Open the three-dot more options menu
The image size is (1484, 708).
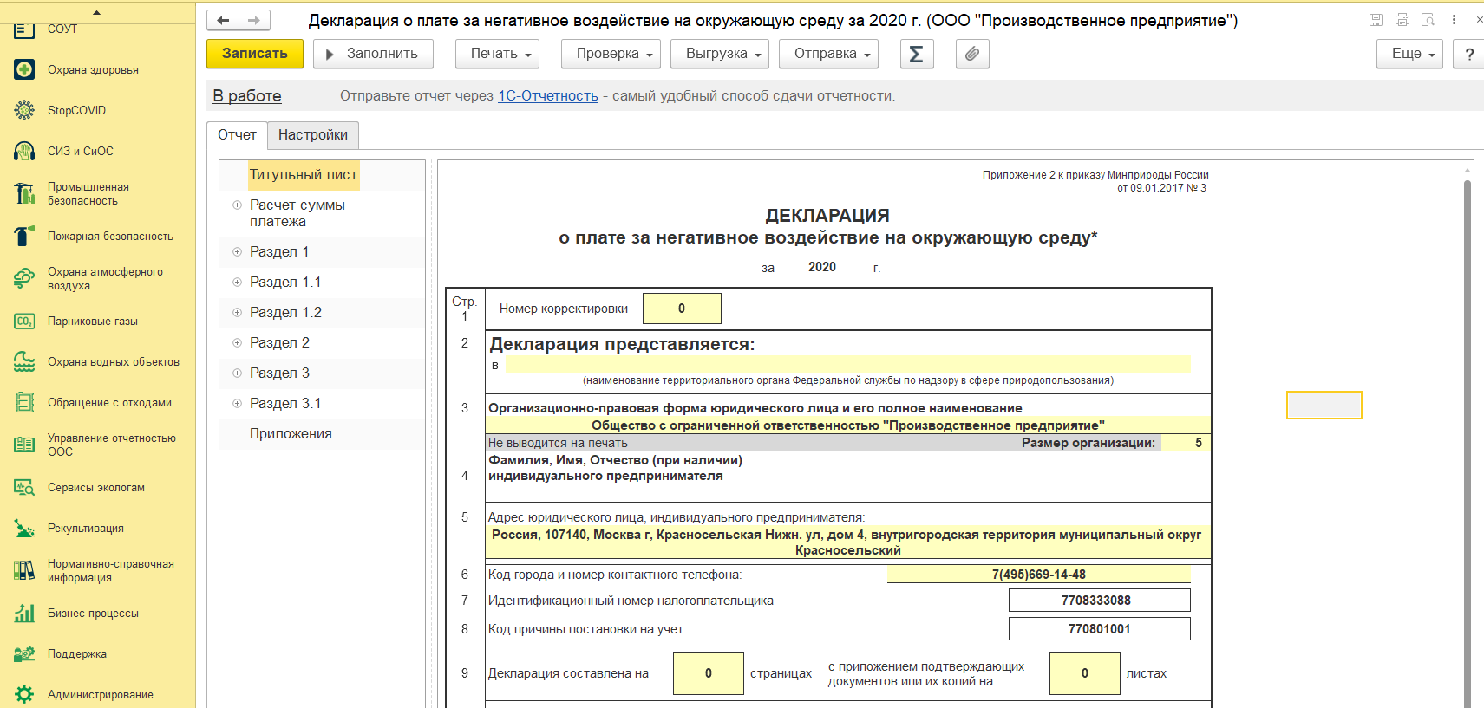pos(1454,20)
